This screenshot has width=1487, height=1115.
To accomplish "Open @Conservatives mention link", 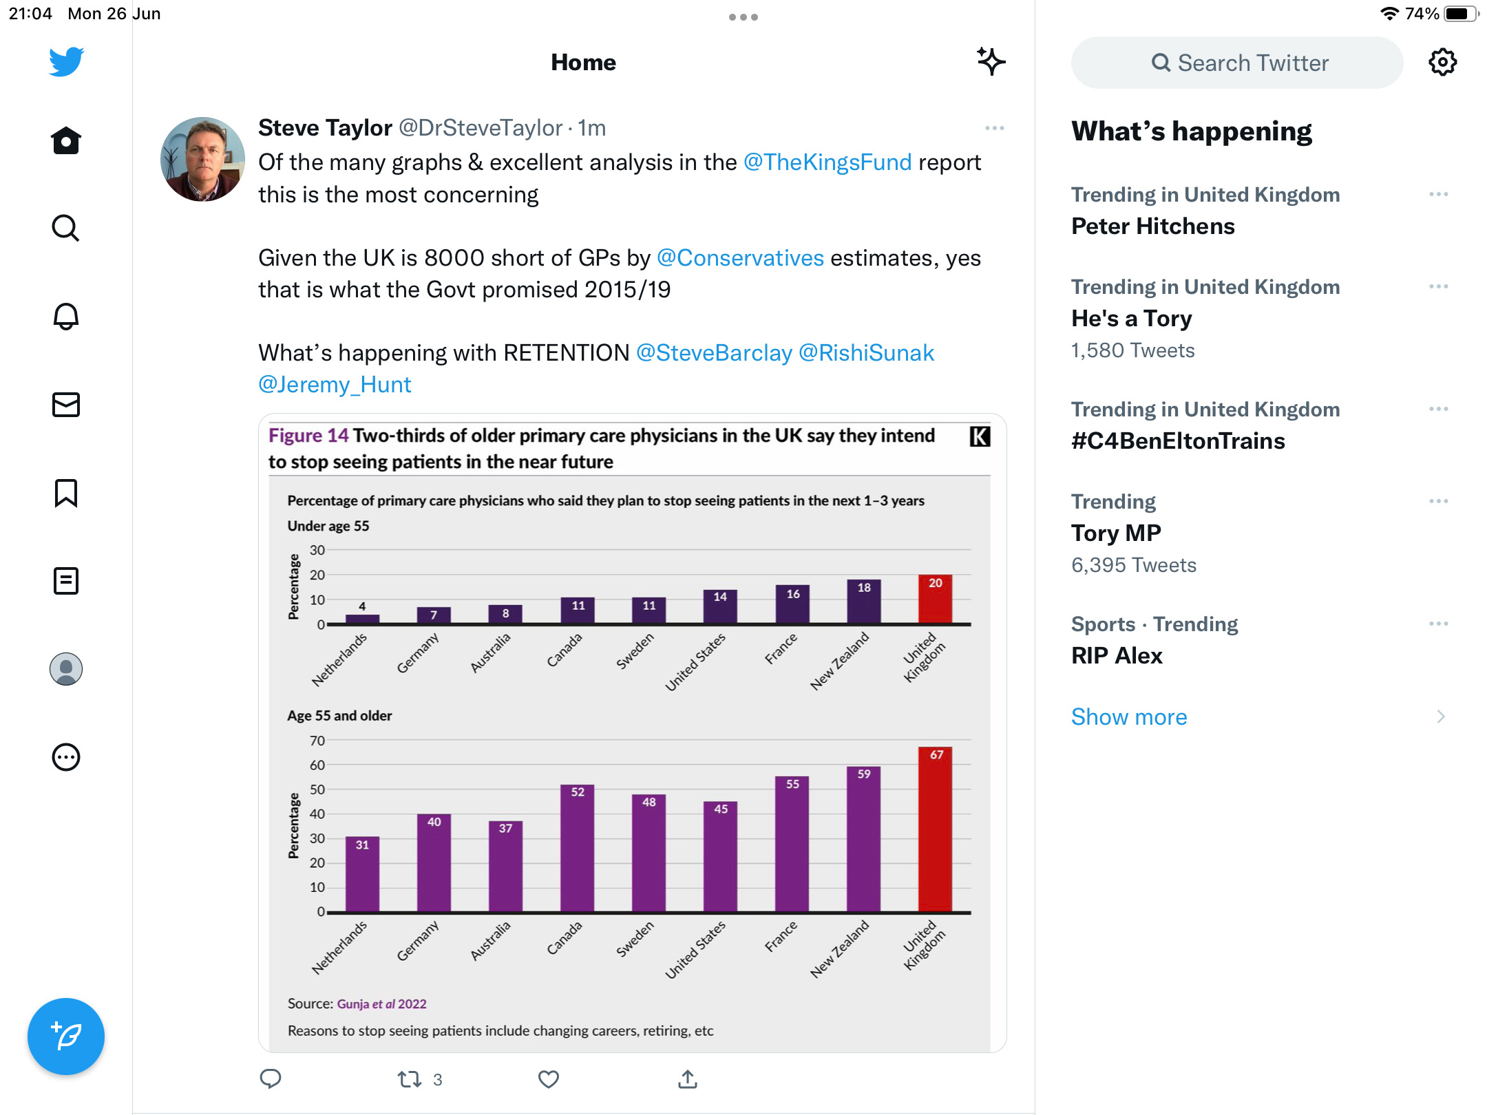I will 740,258.
